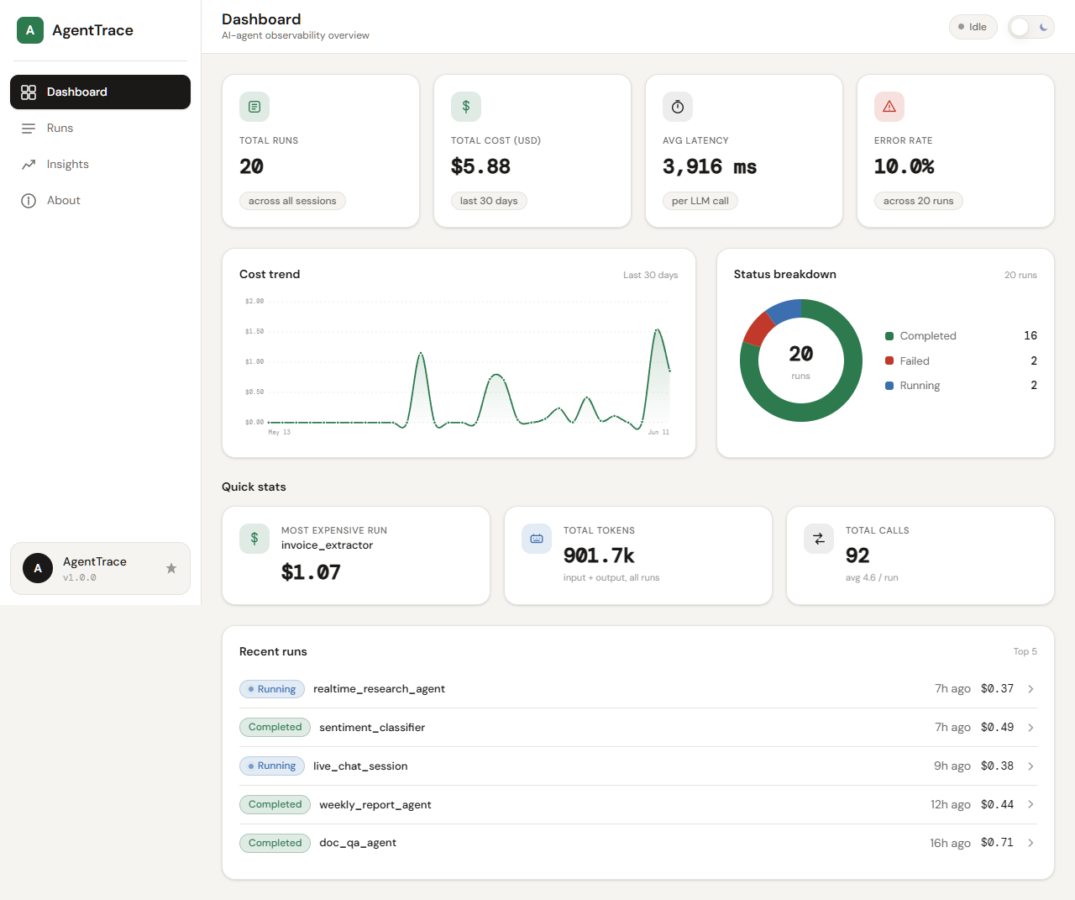Open Runs in the sidebar
Image resolution: width=1075 pixels, height=900 pixels.
click(100, 128)
